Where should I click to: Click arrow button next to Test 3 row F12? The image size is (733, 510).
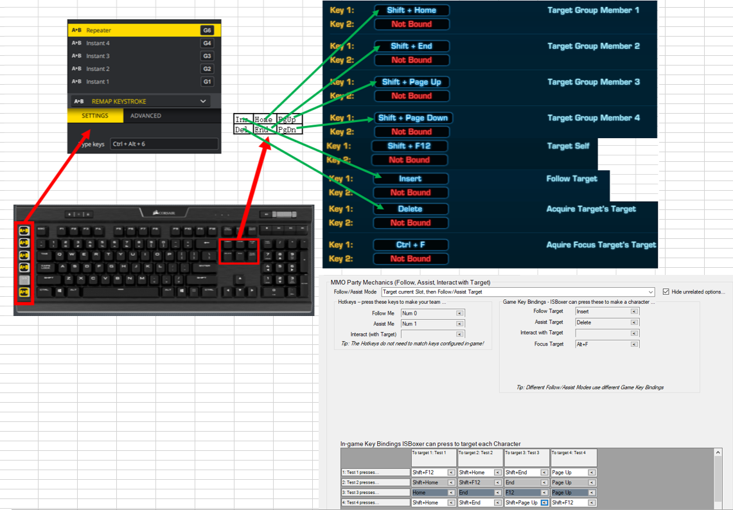(x=545, y=493)
